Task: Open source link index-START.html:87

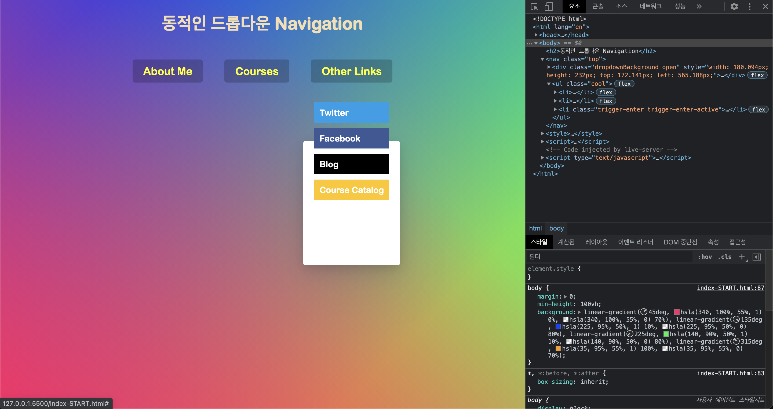Action: pyautogui.click(x=730, y=288)
